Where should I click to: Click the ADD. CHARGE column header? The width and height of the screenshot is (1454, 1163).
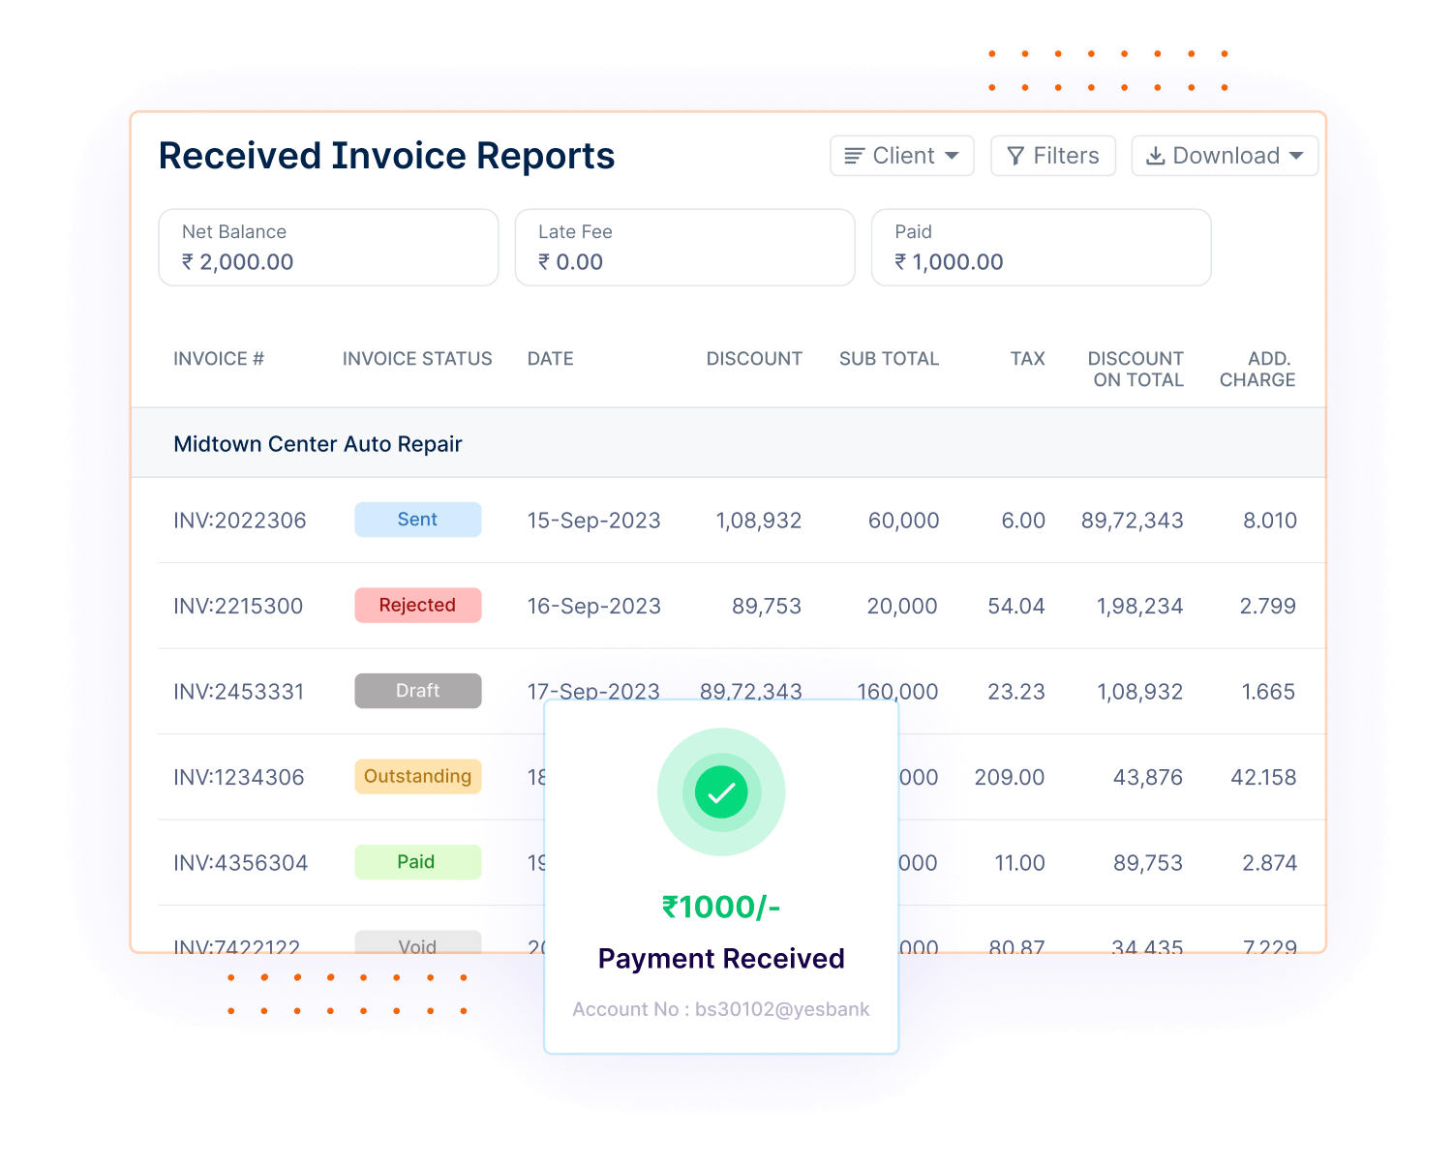1257,370
